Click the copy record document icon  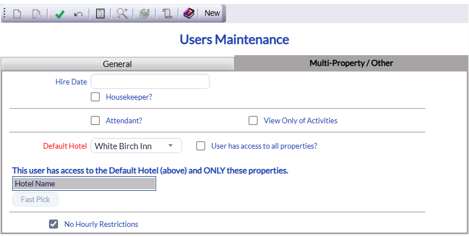tap(37, 14)
